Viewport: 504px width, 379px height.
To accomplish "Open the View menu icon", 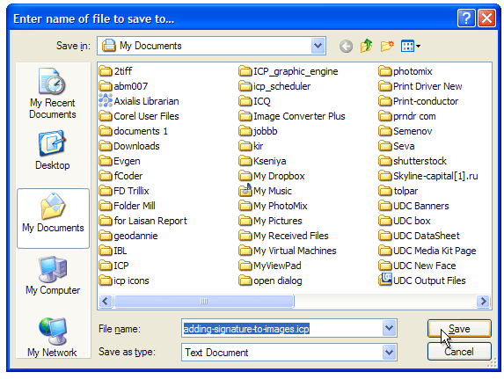I will [x=411, y=46].
